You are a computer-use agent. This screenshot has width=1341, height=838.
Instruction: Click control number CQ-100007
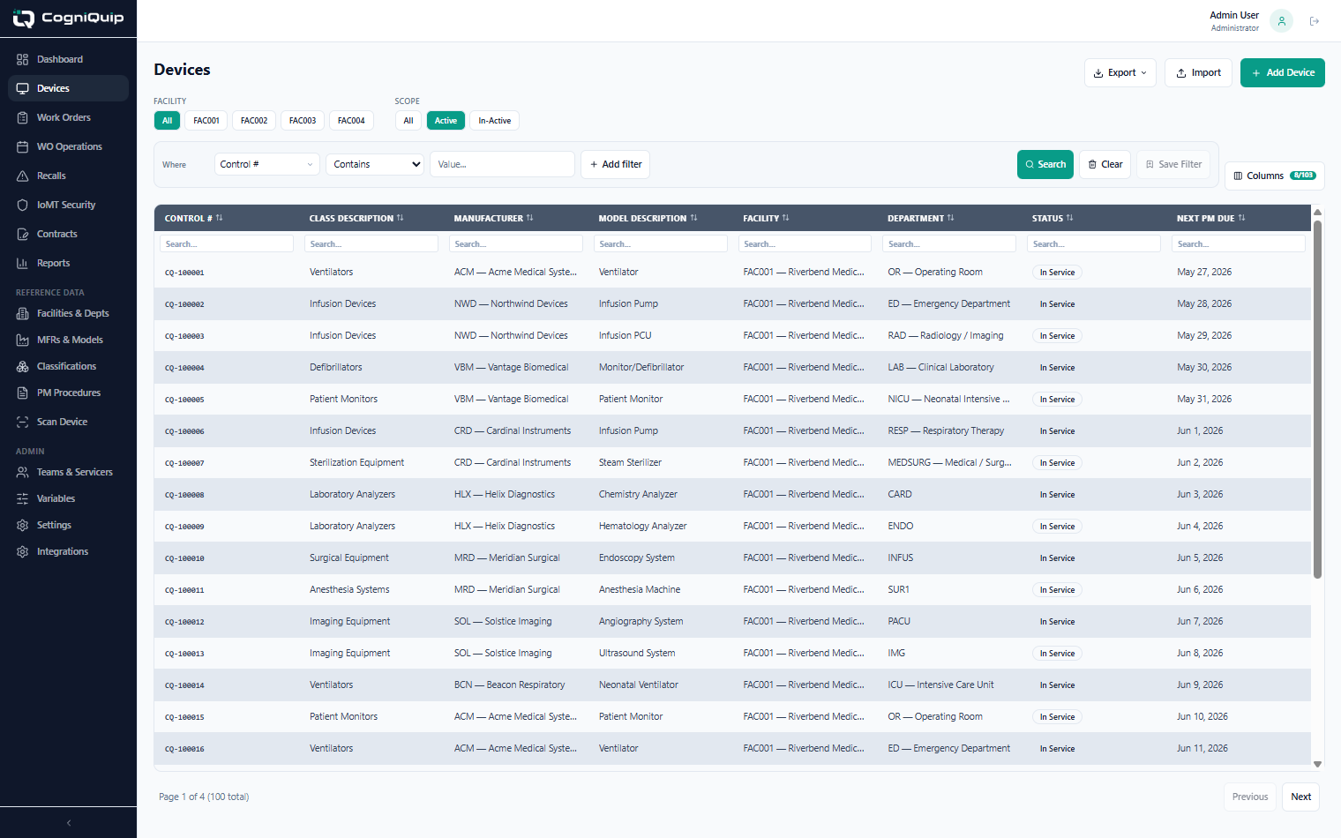[184, 463]
